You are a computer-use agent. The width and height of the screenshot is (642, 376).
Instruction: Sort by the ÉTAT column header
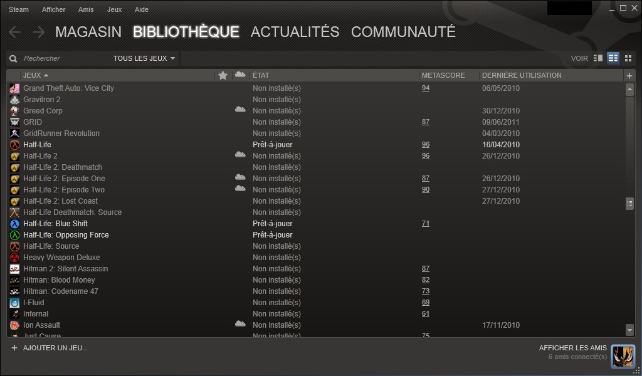tap(261, 75)
